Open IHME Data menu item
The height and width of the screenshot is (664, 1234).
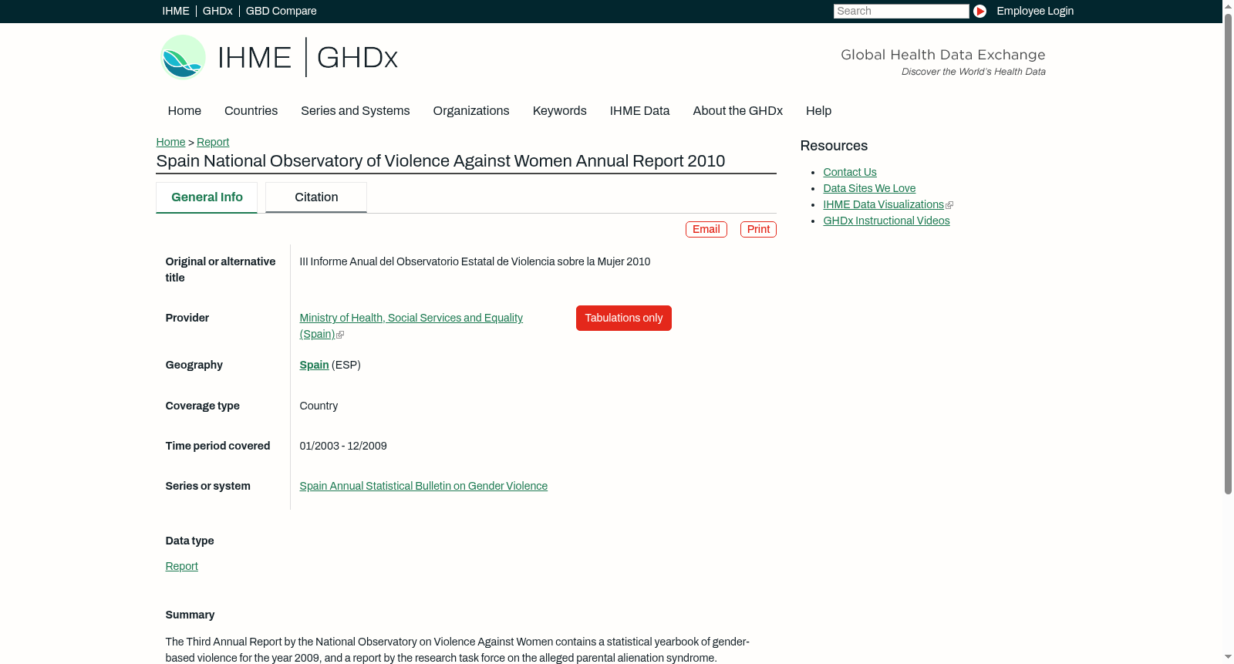640,111
